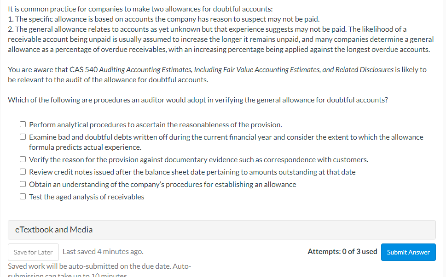The height and width of the screenshot is (277, 446).
Task: Click the 'Last saved 4 minutes ago' status text
Action: [x=102, y=251]
